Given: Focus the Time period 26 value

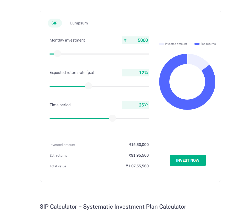Looking at the screenshot, I should (x=141, y=105).
